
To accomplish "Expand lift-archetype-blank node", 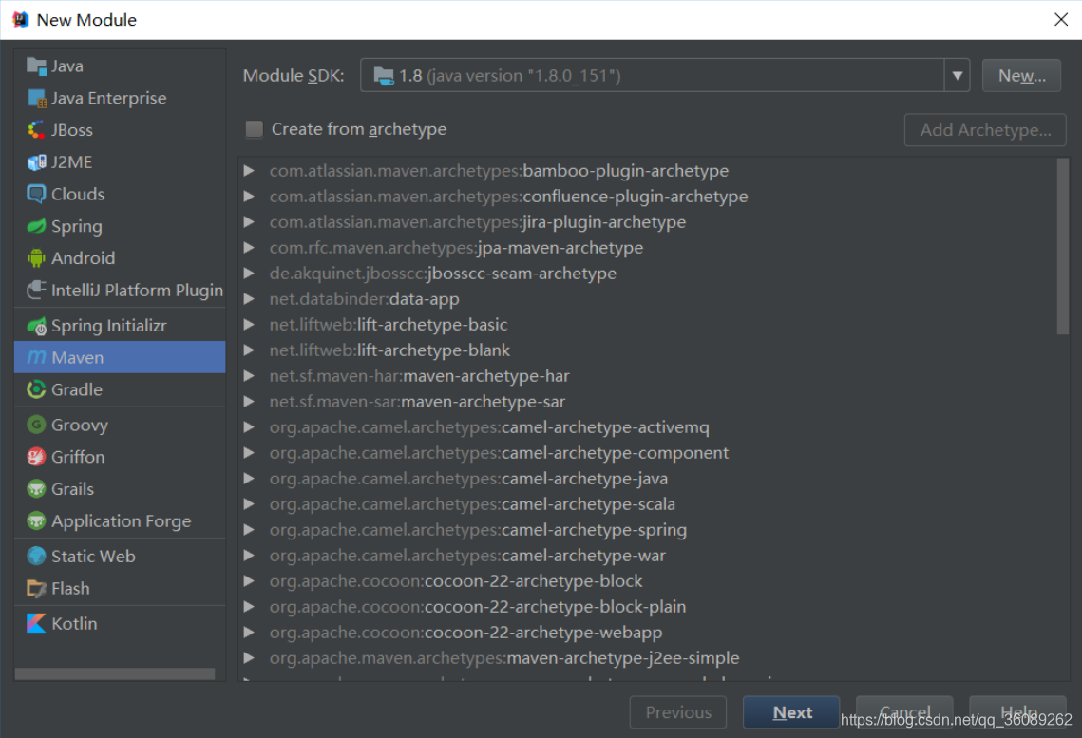I will (249, 350).
